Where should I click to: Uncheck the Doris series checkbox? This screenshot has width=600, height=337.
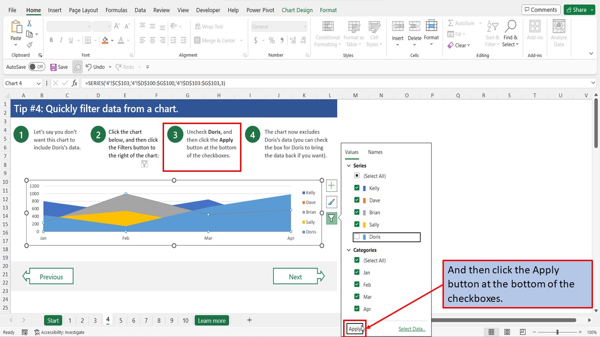tap(357, 237)
